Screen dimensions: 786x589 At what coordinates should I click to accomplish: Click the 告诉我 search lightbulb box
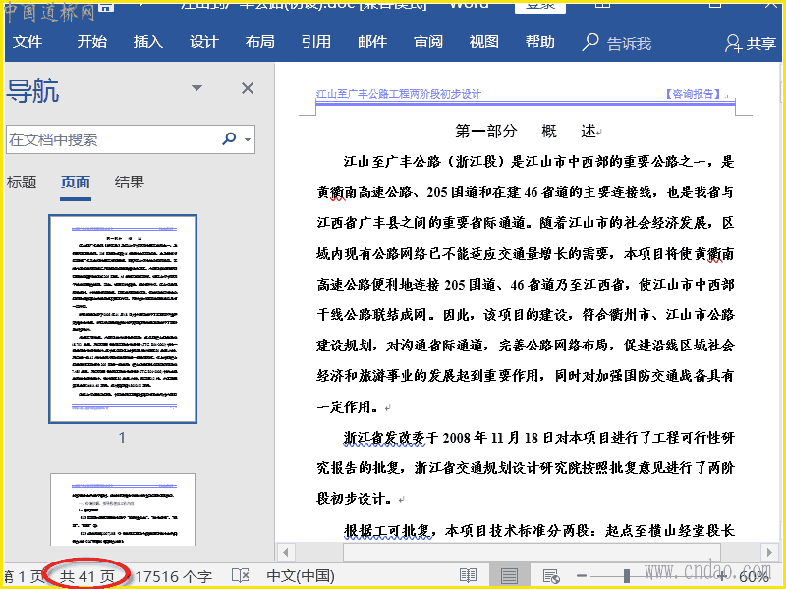(617, 43)
